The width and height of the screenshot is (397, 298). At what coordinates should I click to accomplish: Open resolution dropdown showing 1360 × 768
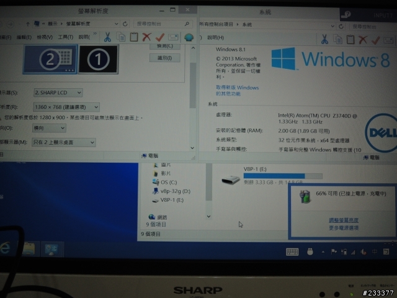[66, 107]
